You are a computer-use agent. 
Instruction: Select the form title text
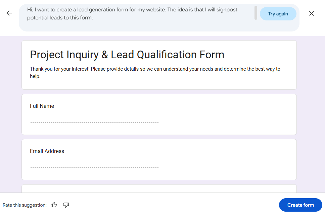tap(127, 54)
